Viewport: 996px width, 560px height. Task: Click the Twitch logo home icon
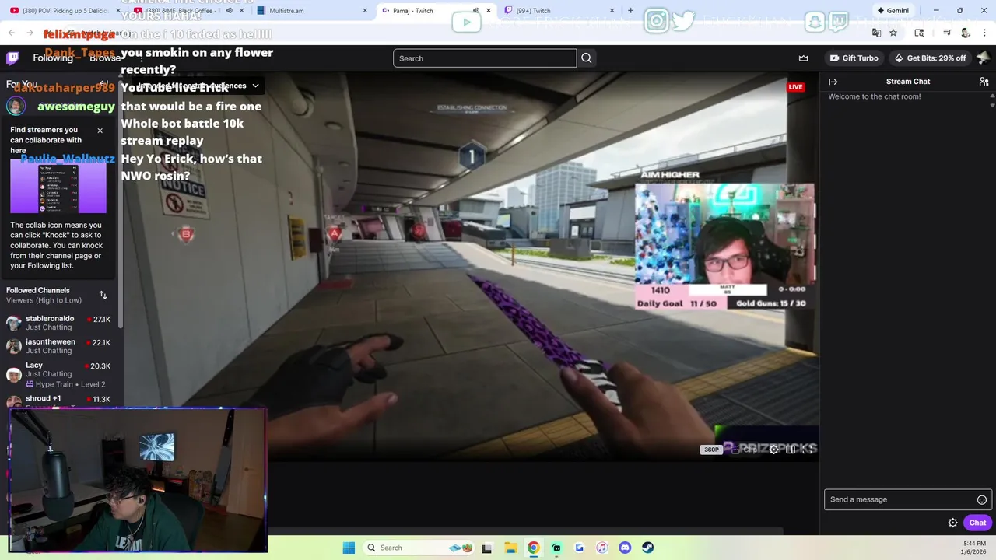[x=12, y=58]
